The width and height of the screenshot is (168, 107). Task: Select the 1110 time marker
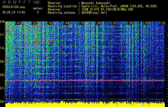coord(162,23)
